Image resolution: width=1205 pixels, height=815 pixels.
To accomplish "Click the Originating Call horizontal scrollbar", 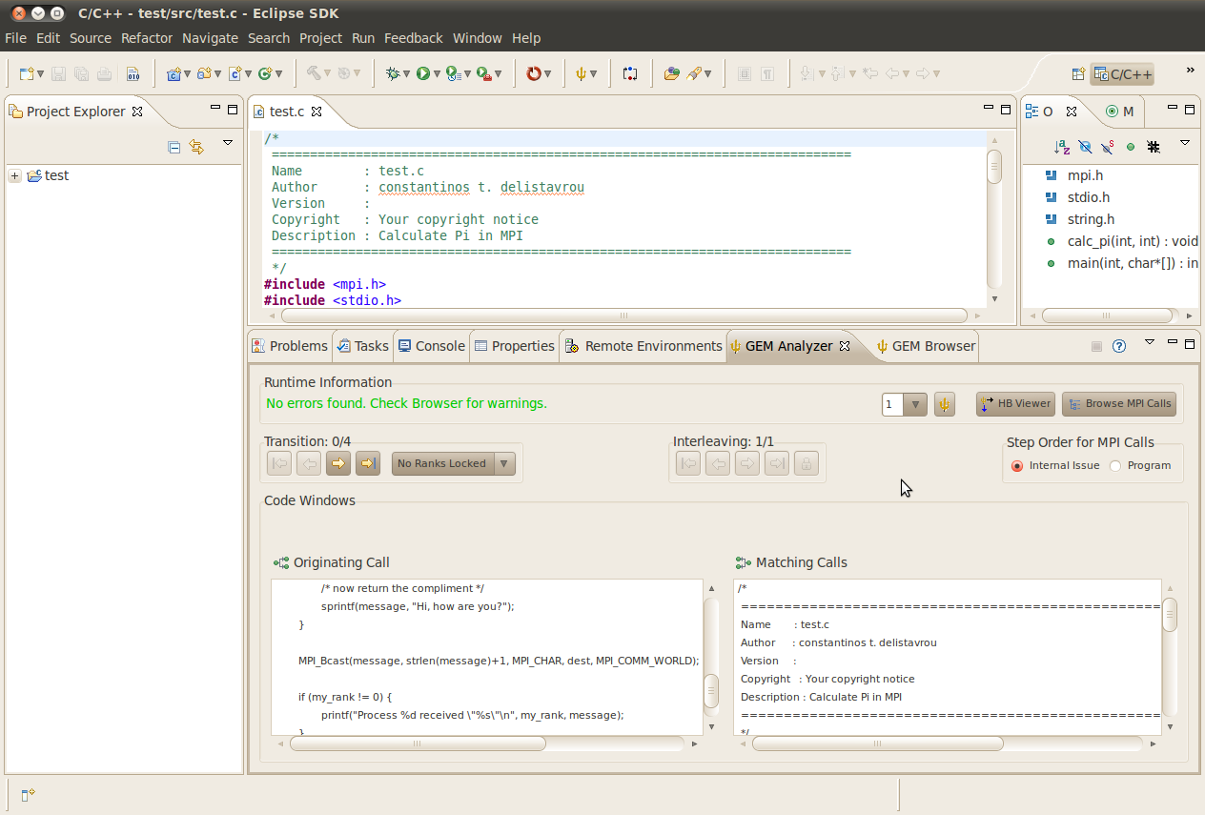I will [x=418, y=744].
